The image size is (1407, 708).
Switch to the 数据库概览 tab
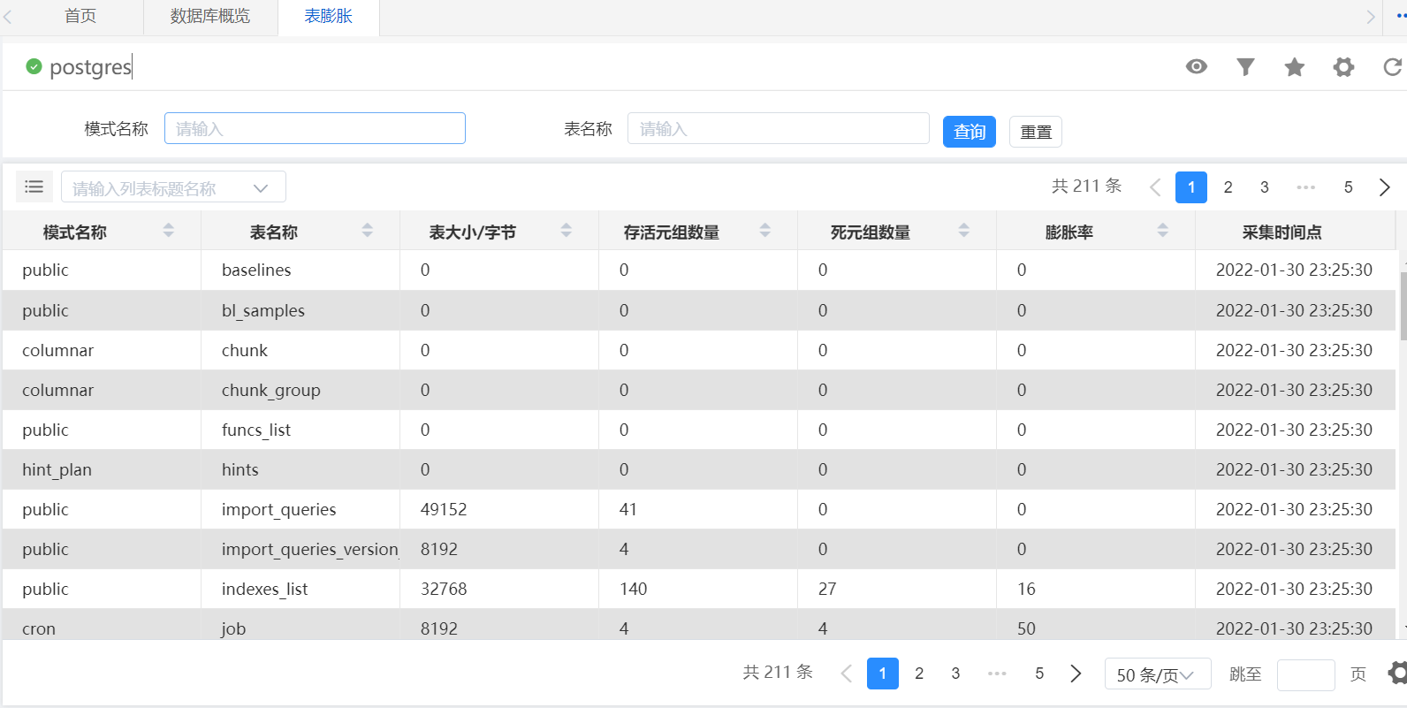[x=210, y=16]
